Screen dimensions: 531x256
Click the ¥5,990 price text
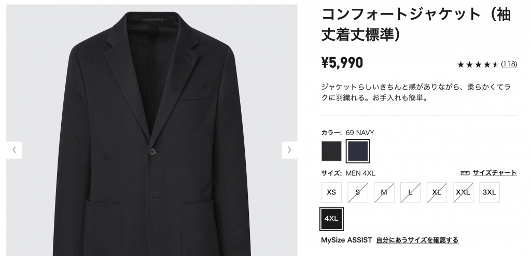click(x=342, y=63)
